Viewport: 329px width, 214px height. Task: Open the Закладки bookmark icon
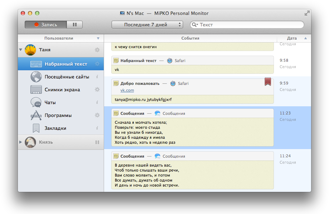36,128
